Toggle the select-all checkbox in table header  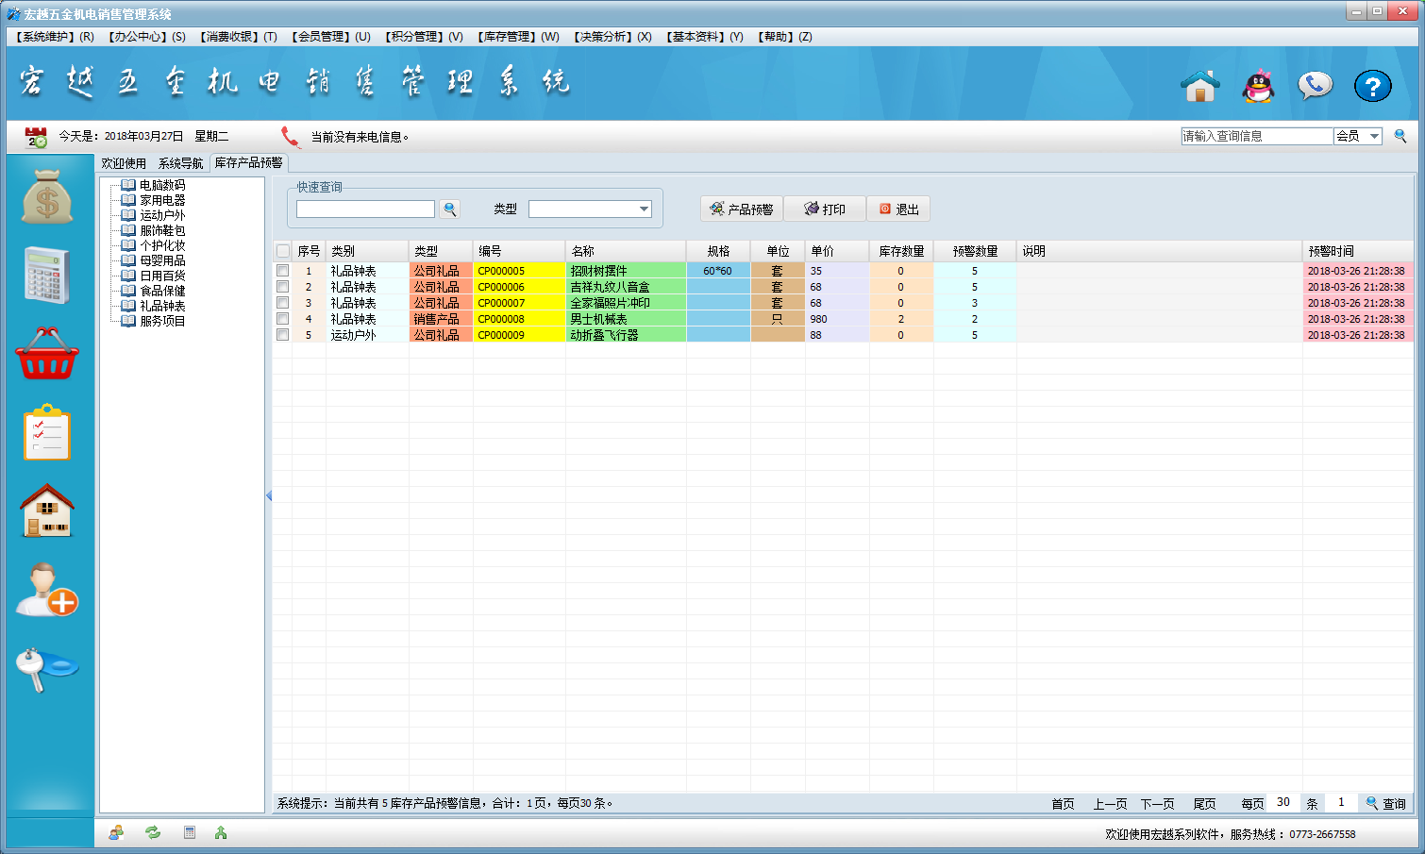[283, 251]
